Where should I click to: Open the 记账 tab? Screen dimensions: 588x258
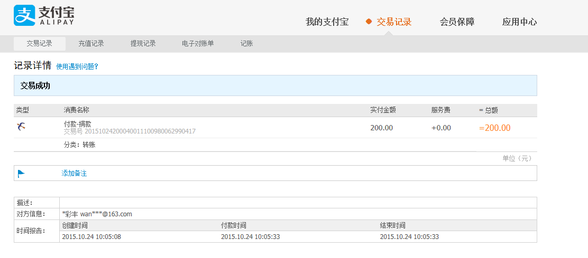tap(246, 44)
